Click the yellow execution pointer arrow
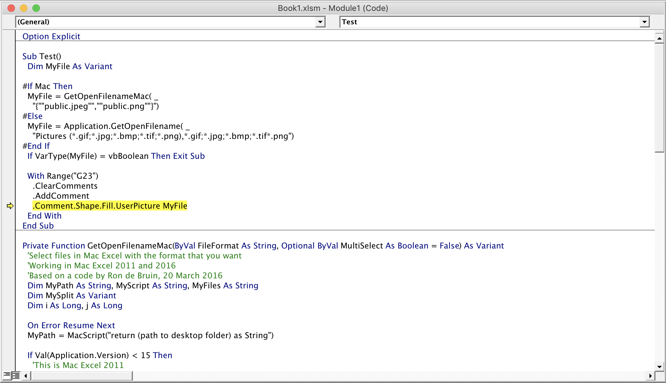The height and width of the screenshot is (383, 666). (x=10, y=206)
